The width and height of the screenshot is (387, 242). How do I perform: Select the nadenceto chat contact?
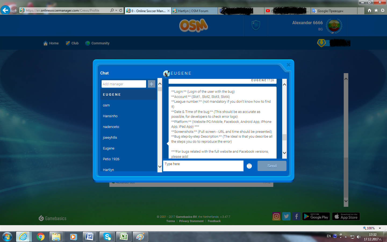(x=128, y=127)
